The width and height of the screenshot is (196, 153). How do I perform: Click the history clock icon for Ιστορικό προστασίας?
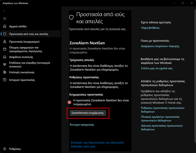(x=5, y=80)
